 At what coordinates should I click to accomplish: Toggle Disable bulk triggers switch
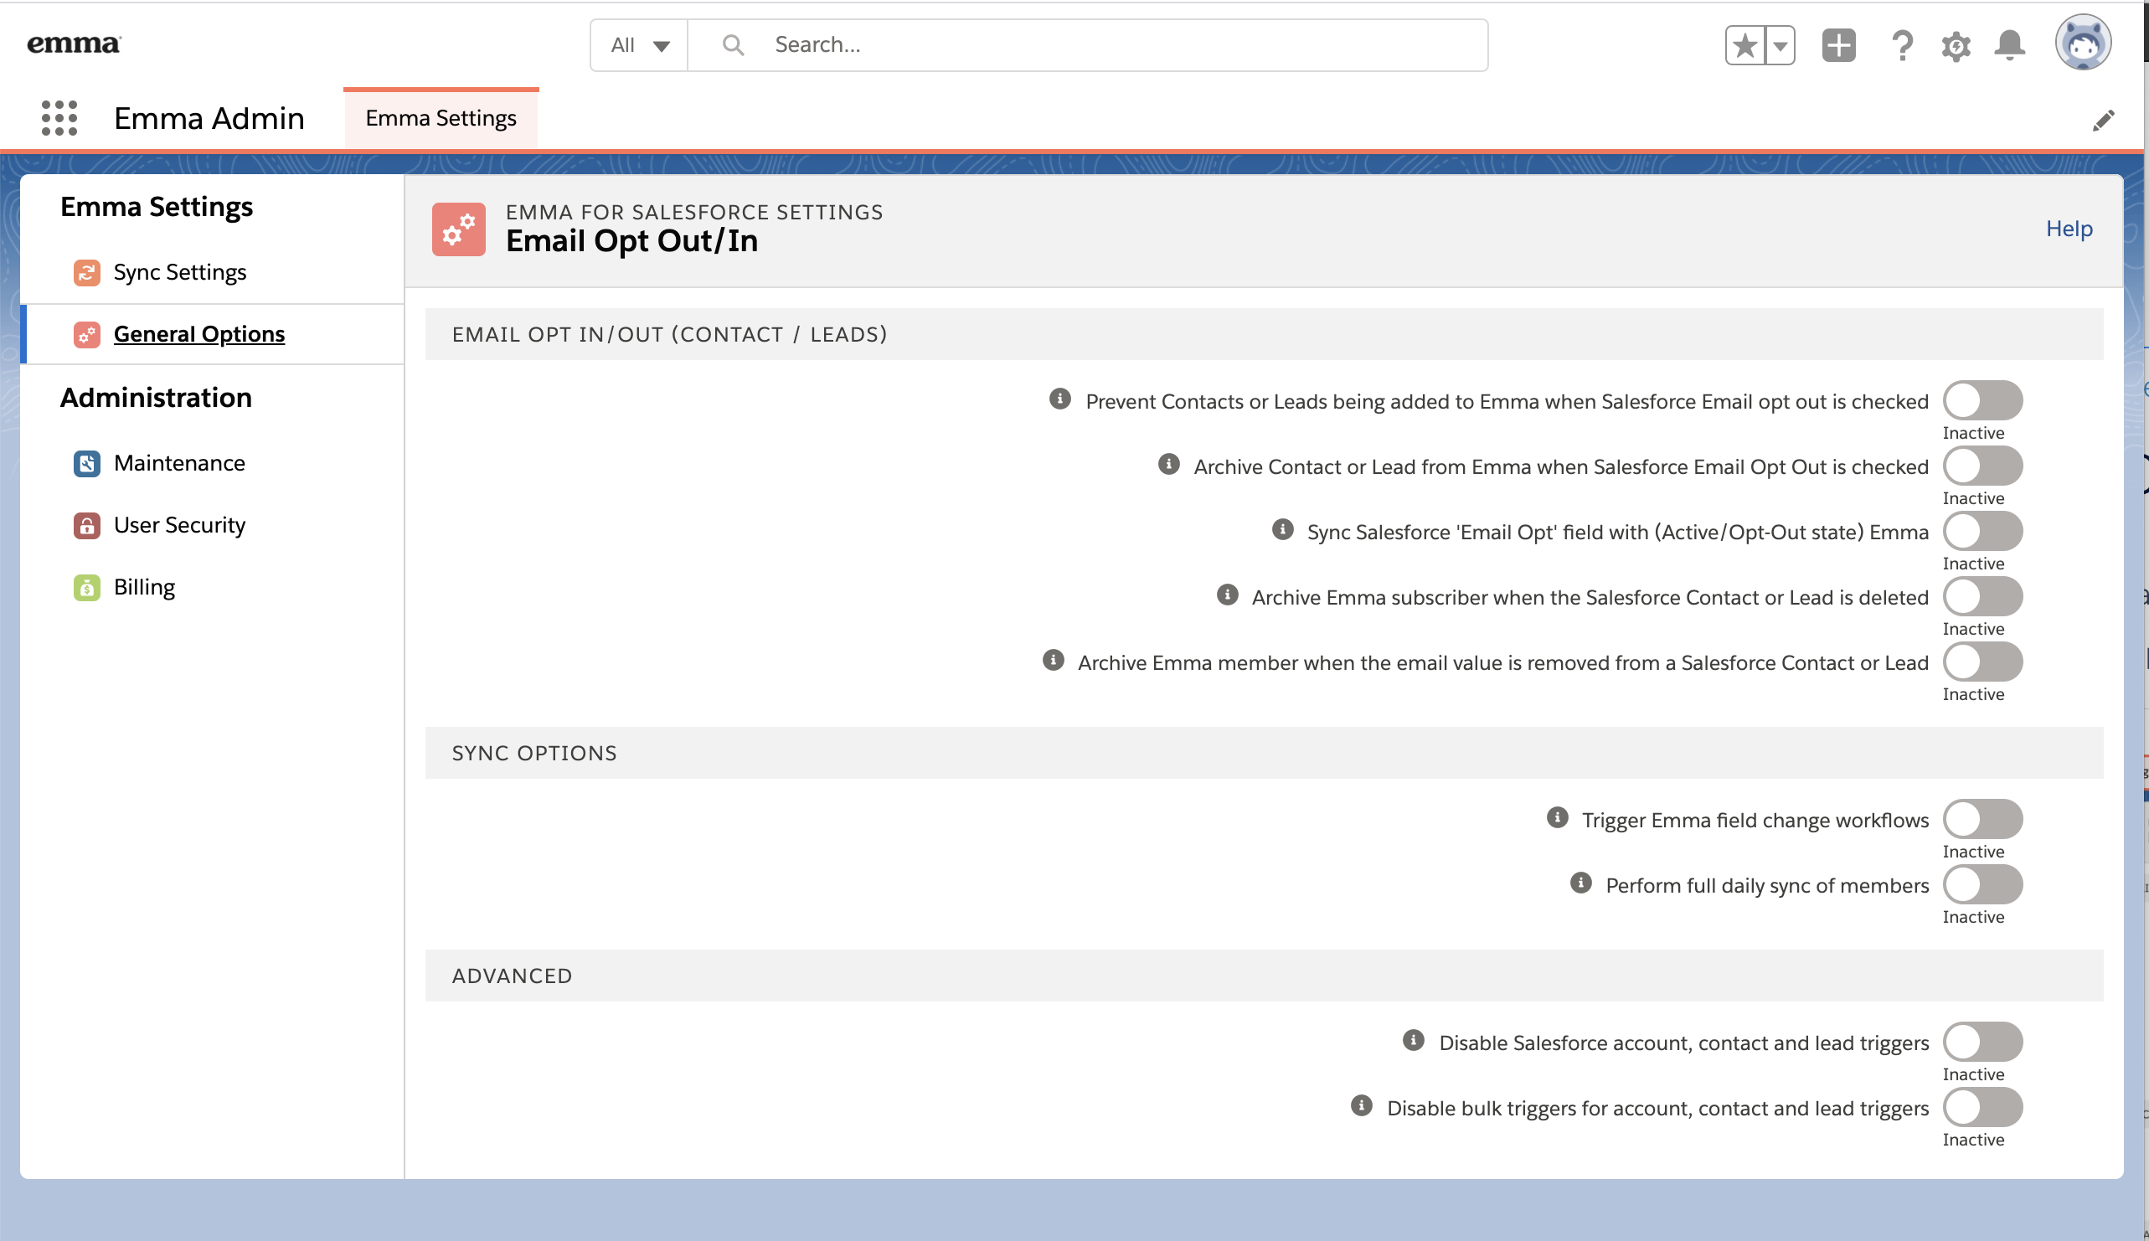(1982, 1108)
